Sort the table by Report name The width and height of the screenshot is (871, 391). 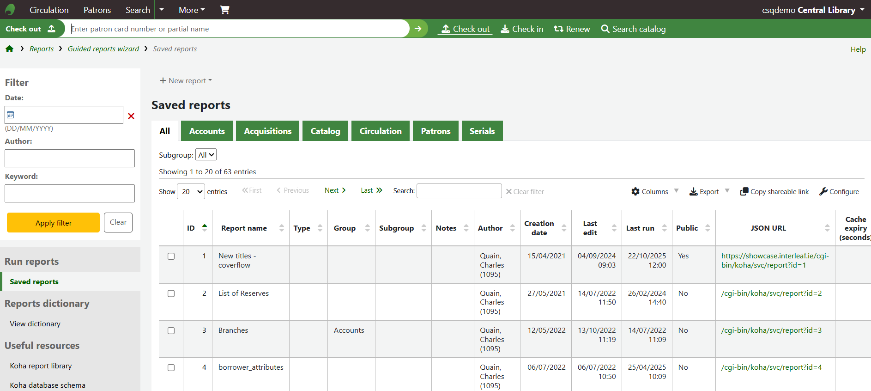click(244, 228)
